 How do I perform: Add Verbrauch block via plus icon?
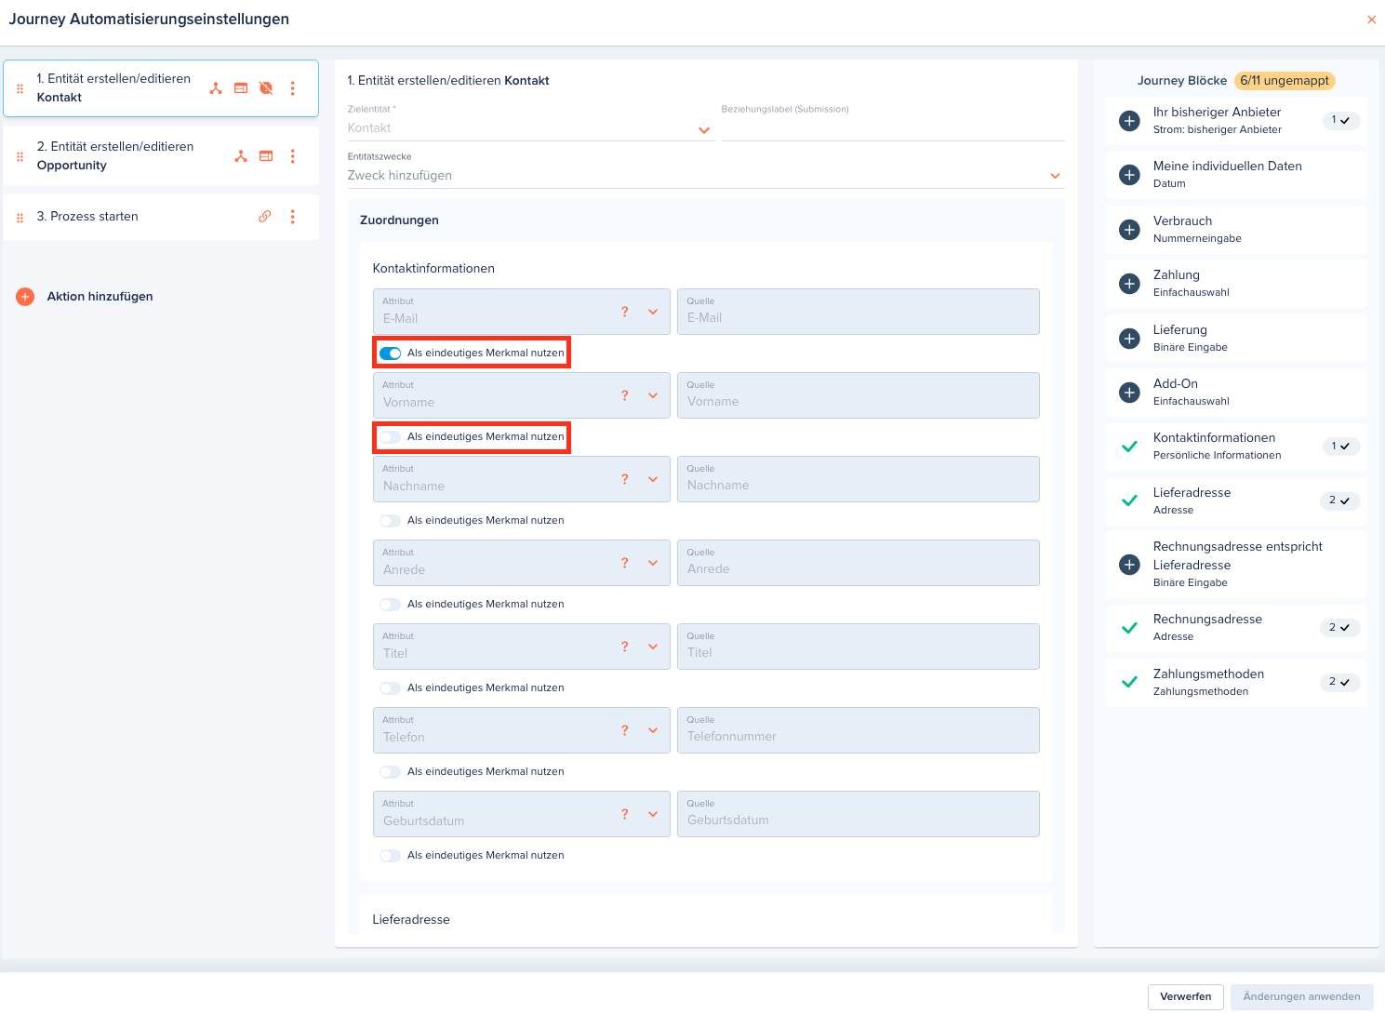(1129, 230)
